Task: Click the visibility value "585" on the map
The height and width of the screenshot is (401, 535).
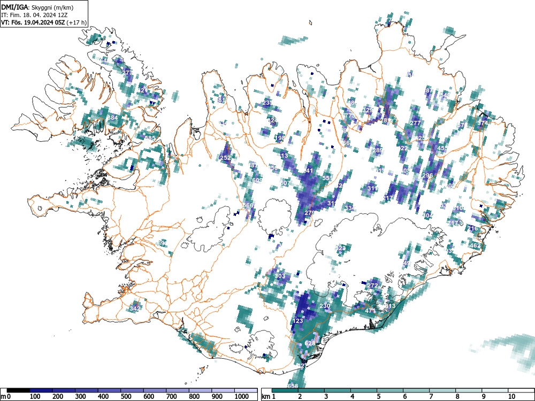Action: pyautogui.click(x=150, y=138)
